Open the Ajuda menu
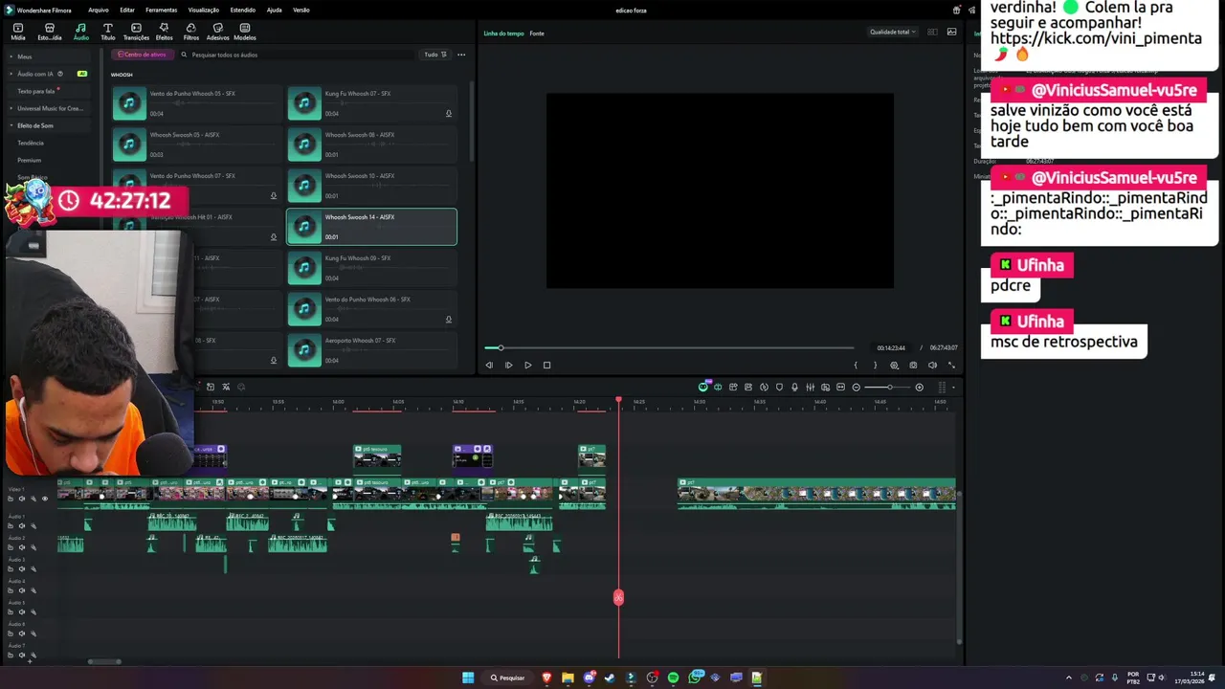The height and width of the screenshot is (689, 1225). 274,10
